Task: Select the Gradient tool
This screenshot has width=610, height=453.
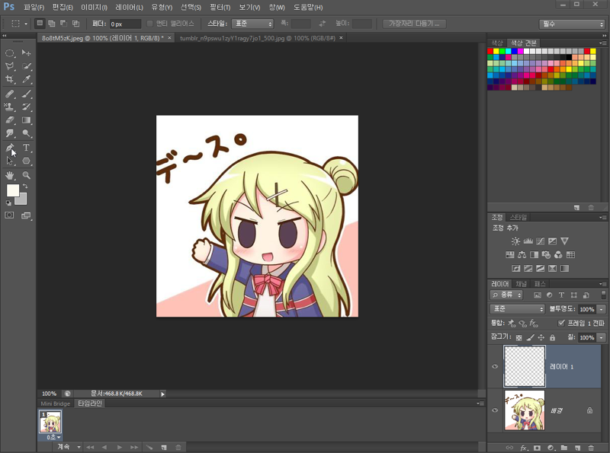Action: point(26,120)
